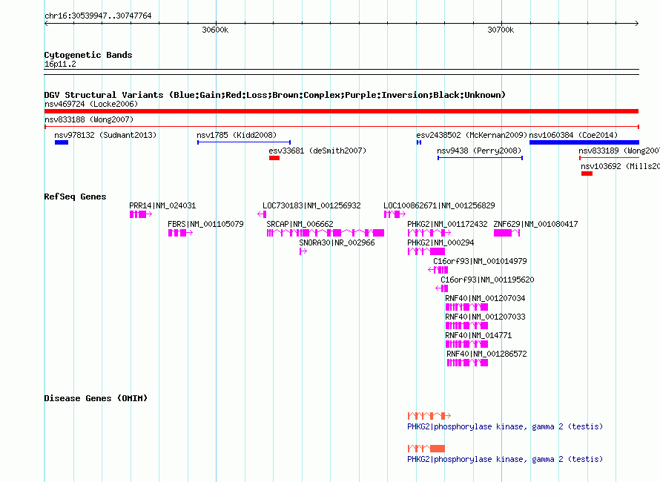Select the C16orf93 NM_001195620 gene glyph
This screenshot has height=482, width=660.
click(441, 288)
